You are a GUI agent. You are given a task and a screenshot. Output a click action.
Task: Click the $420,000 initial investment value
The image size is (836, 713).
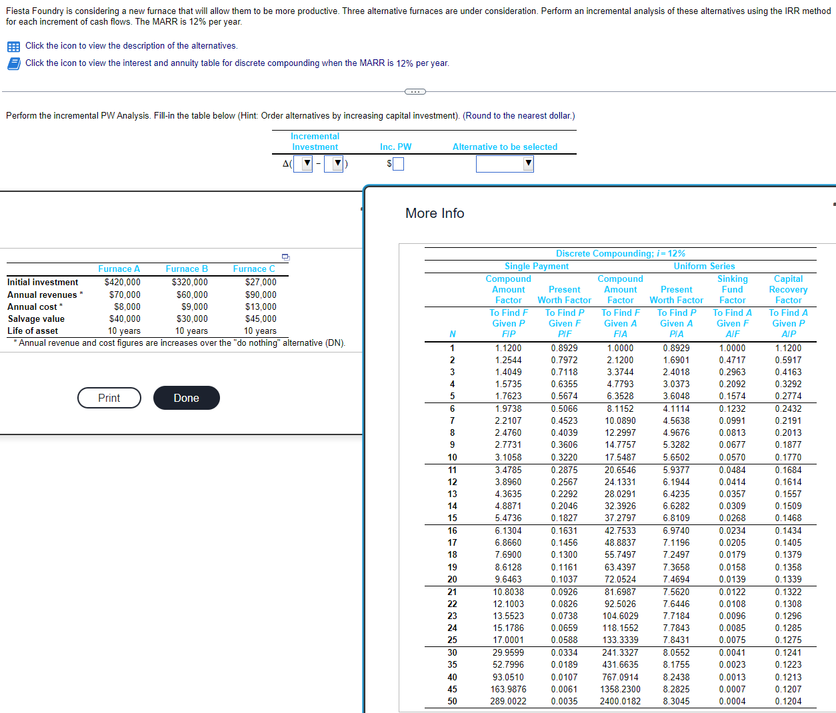123,282
